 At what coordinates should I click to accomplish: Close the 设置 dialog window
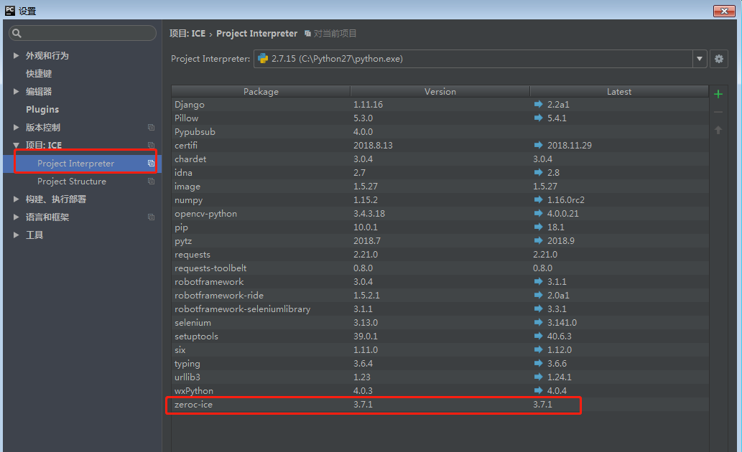724,11
